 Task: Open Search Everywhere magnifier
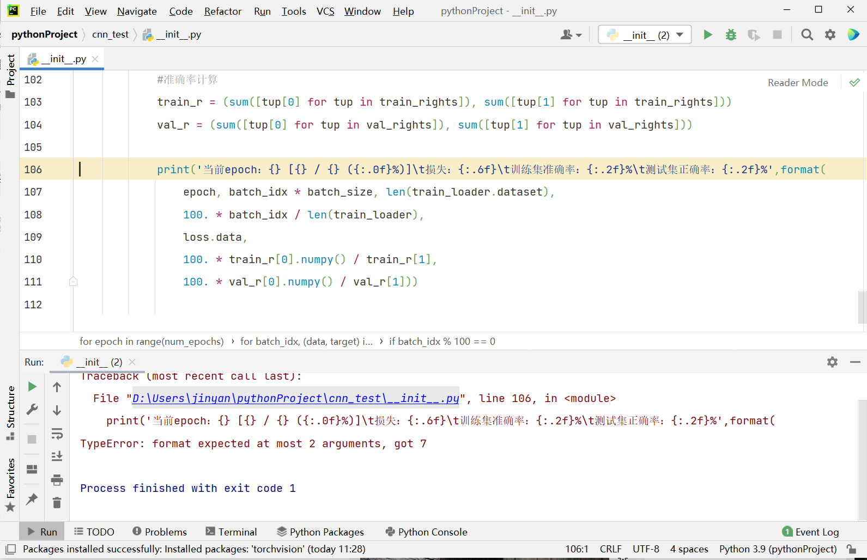[807, 35]
